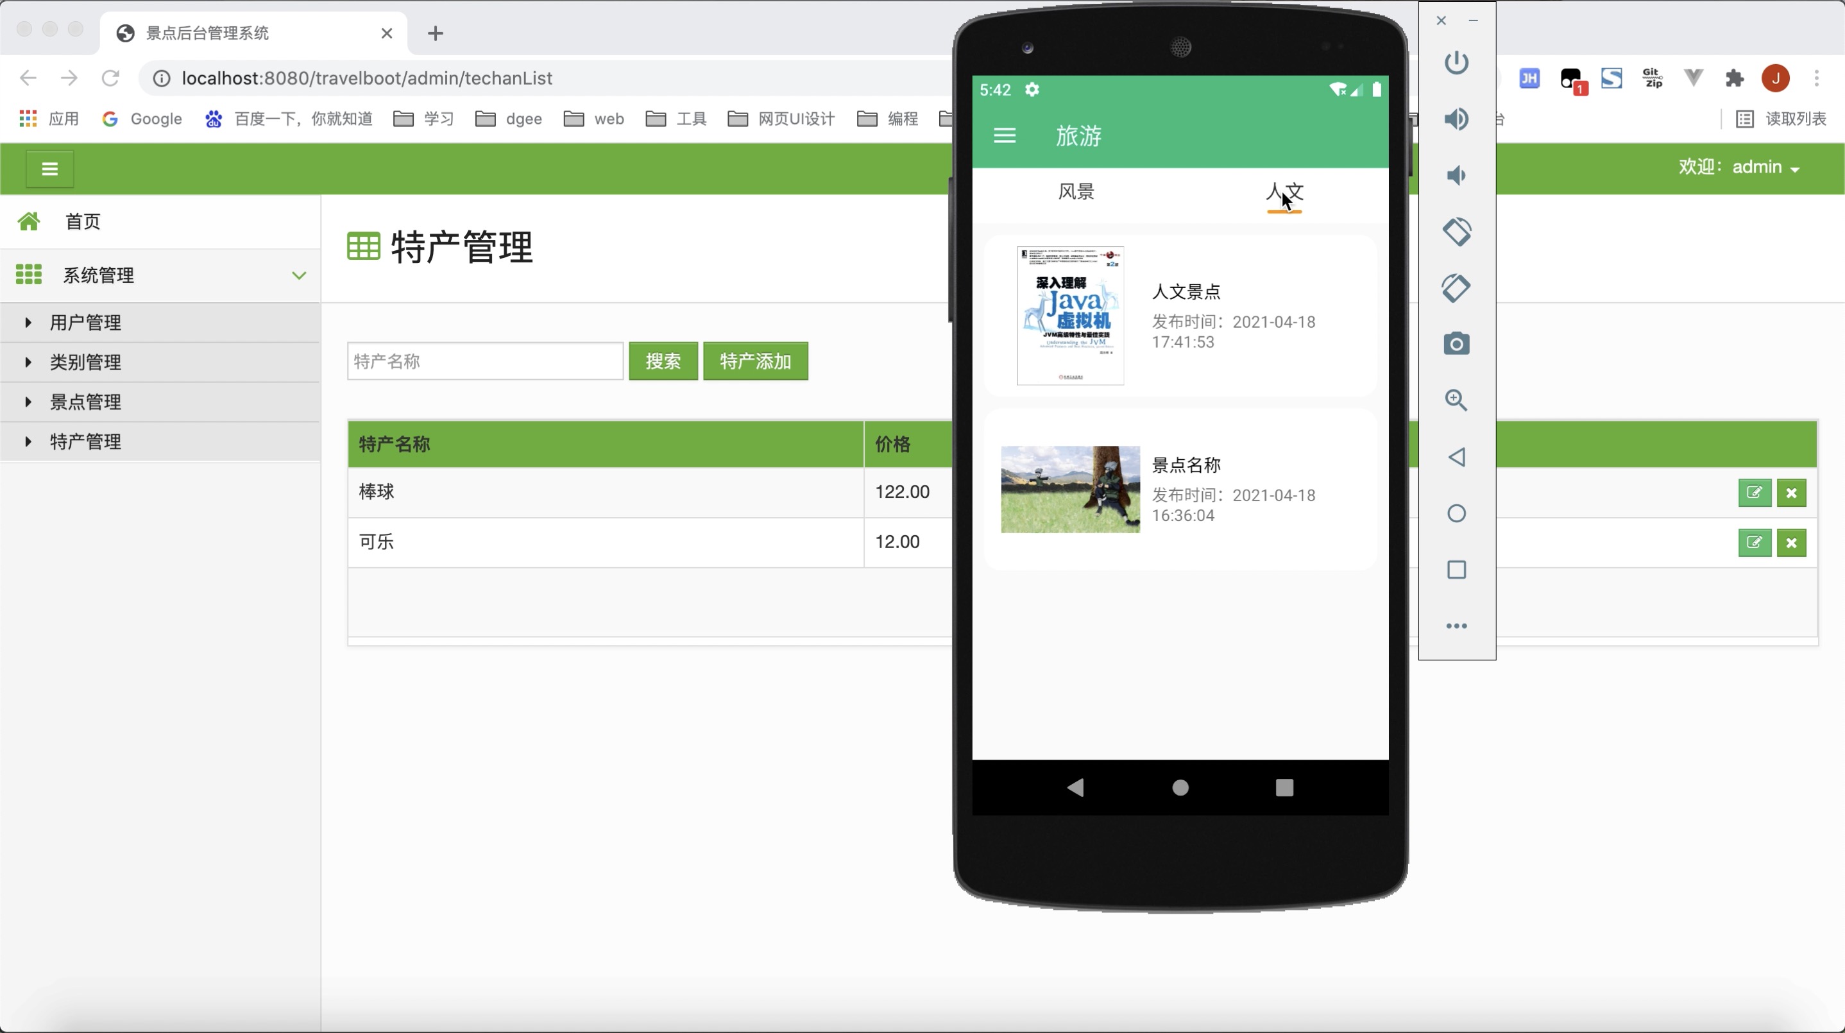
Task: Click the home icon in admin sidebar
Action: point(28,221)
